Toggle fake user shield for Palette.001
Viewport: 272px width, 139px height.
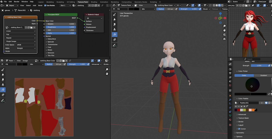(x=266, y=103)
